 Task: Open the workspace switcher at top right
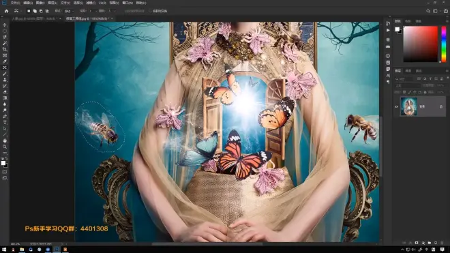point(435,11)
